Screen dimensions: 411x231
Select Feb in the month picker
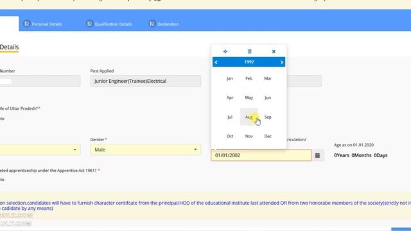(x=249, y=78)
